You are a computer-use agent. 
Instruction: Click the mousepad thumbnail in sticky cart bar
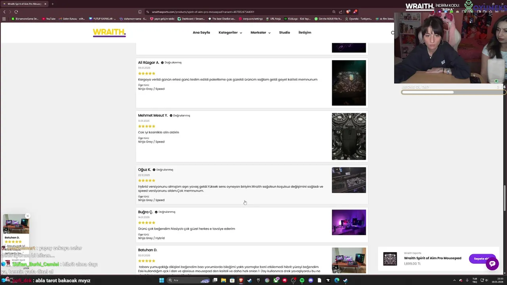(390, 259)
